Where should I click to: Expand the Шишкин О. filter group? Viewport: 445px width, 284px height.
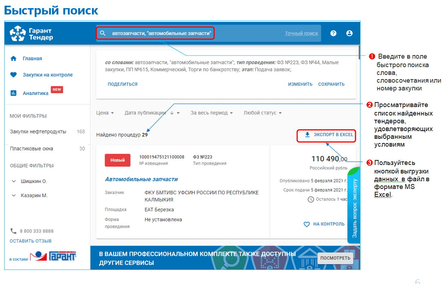14,181
